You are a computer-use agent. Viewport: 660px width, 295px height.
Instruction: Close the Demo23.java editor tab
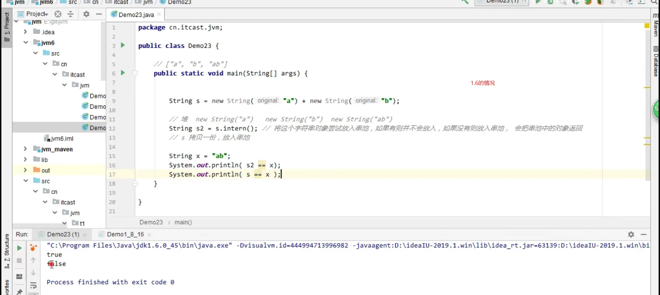(159, 14)
